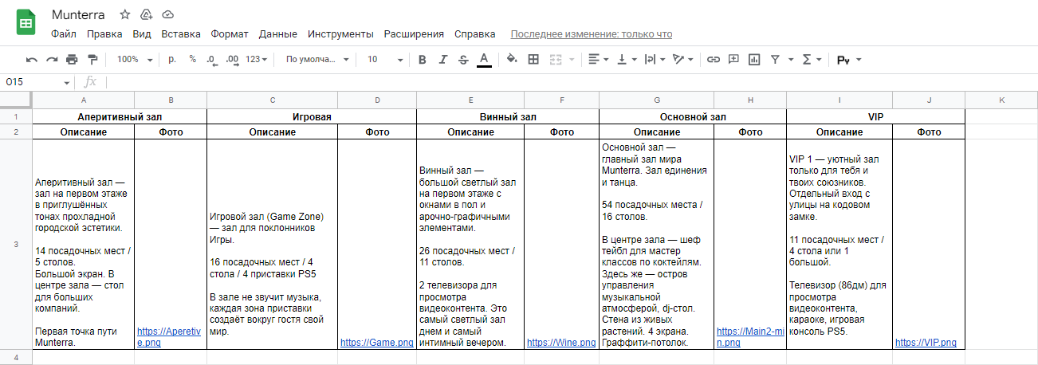Viewport: 1038px width, 365px height.
Task: Open the functions (Σ) menu
Action: click(812, 59)
